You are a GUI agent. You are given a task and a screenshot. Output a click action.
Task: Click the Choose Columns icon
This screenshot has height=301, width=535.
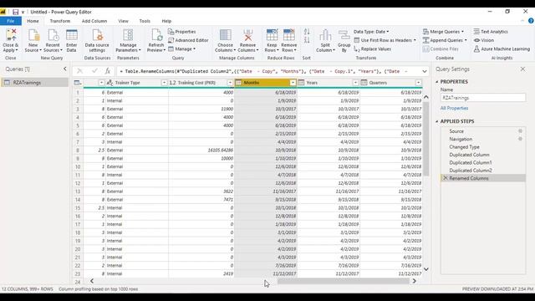click(x=225, y=35)
